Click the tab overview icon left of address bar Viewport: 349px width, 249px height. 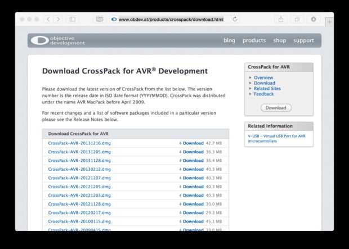click(x=100, y=19)
